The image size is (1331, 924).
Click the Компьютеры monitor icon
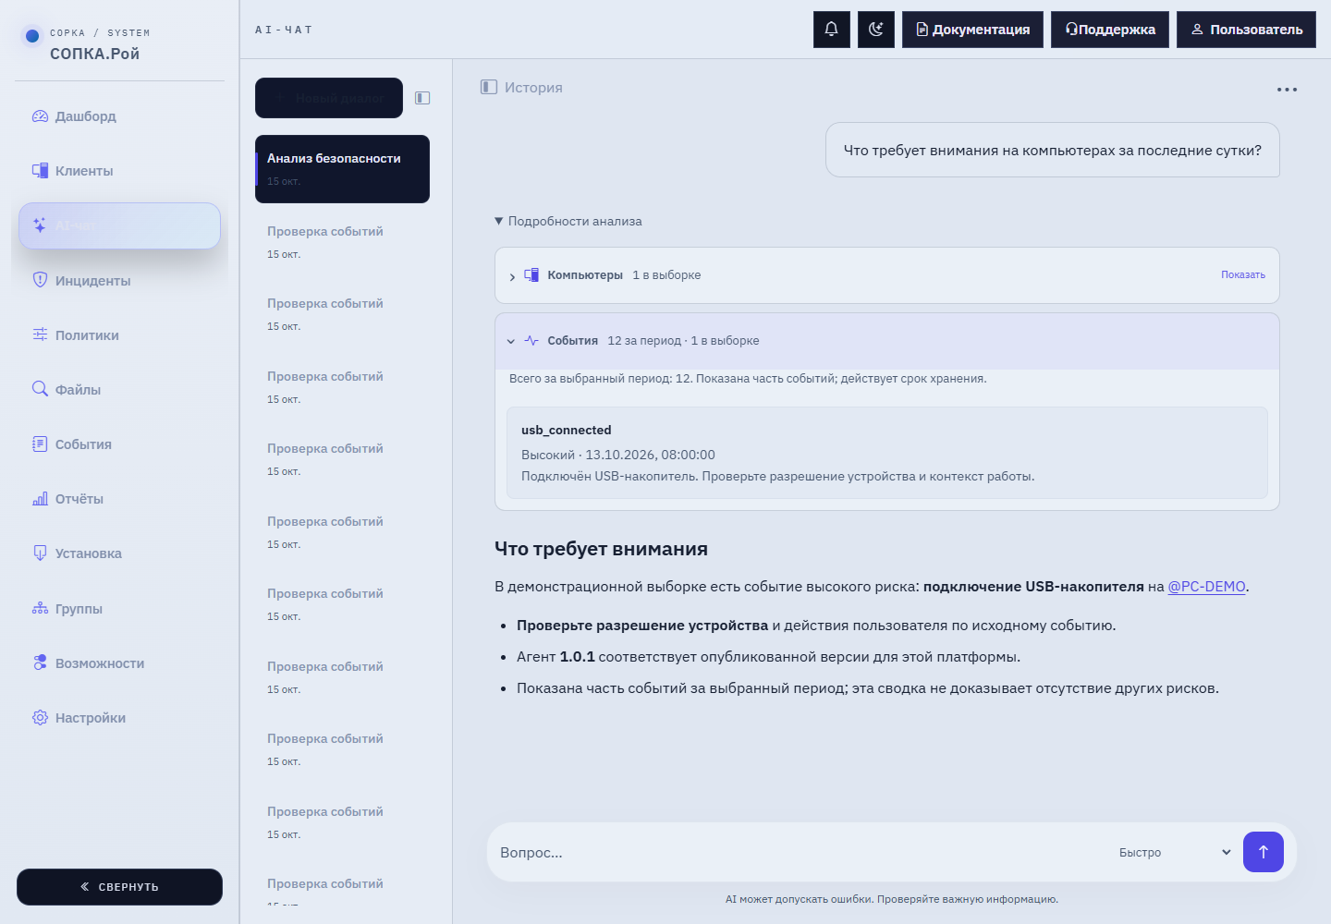coord(531,274)
